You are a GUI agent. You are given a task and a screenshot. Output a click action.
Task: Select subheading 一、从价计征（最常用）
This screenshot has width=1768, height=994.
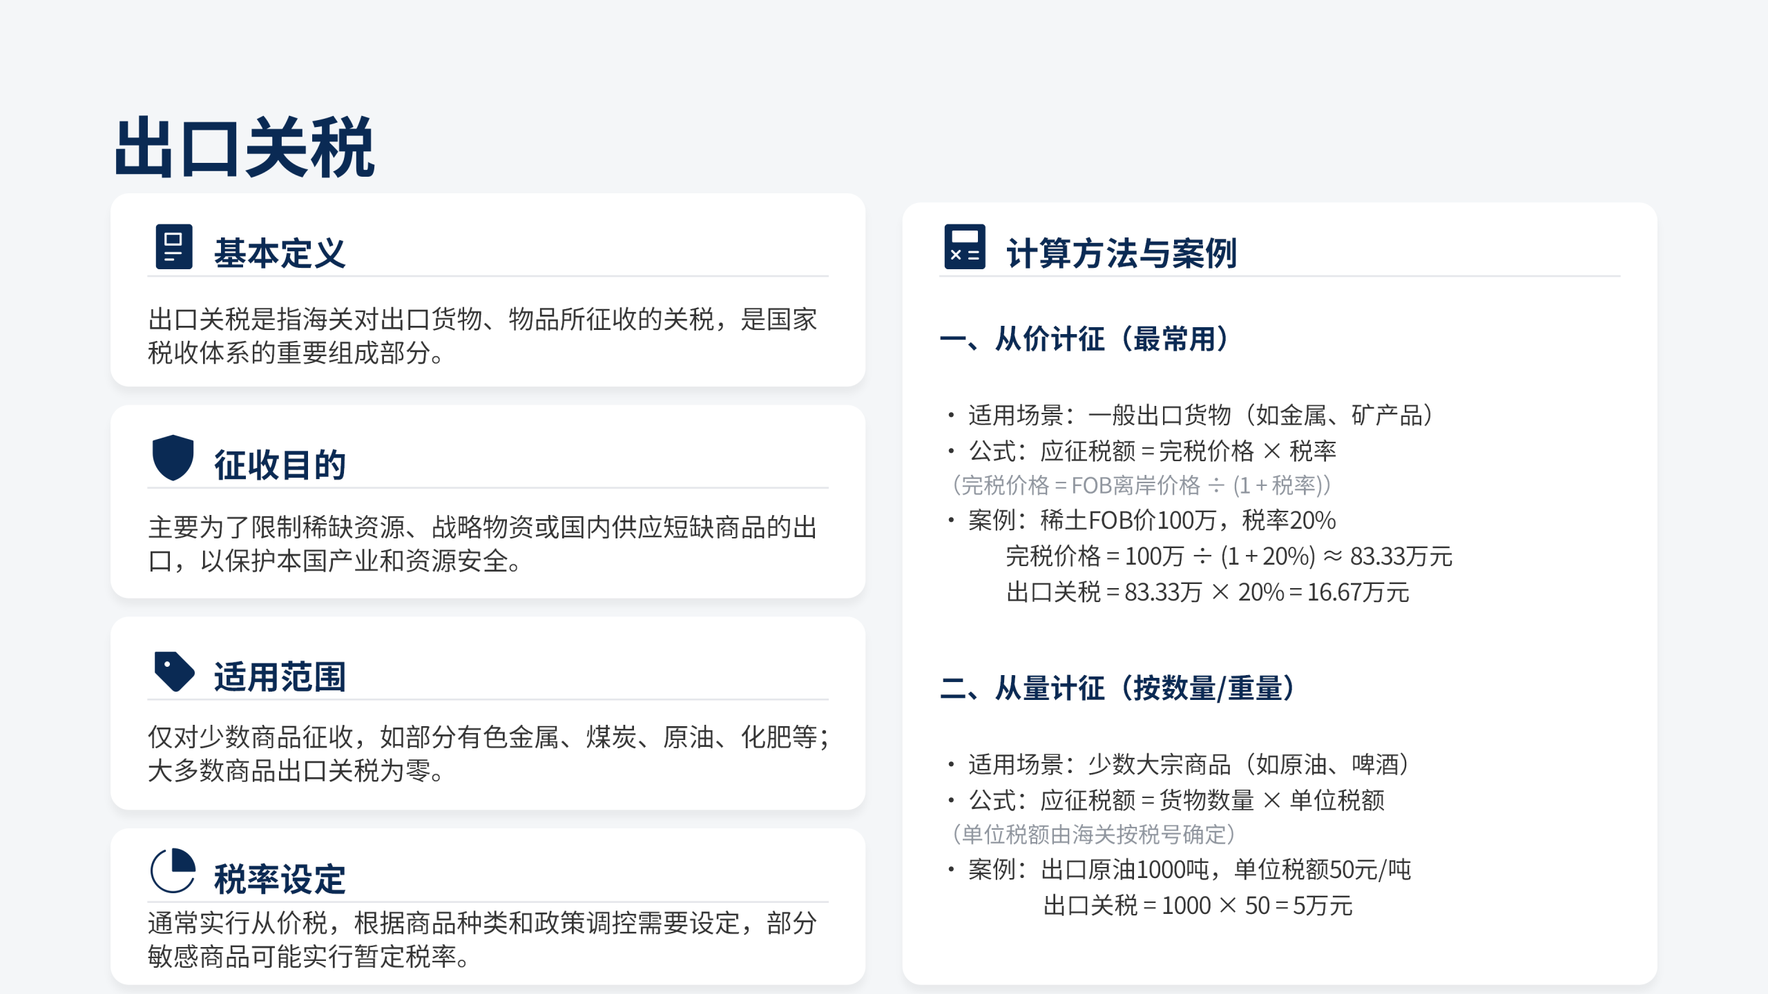click(x=1085, y=340)
